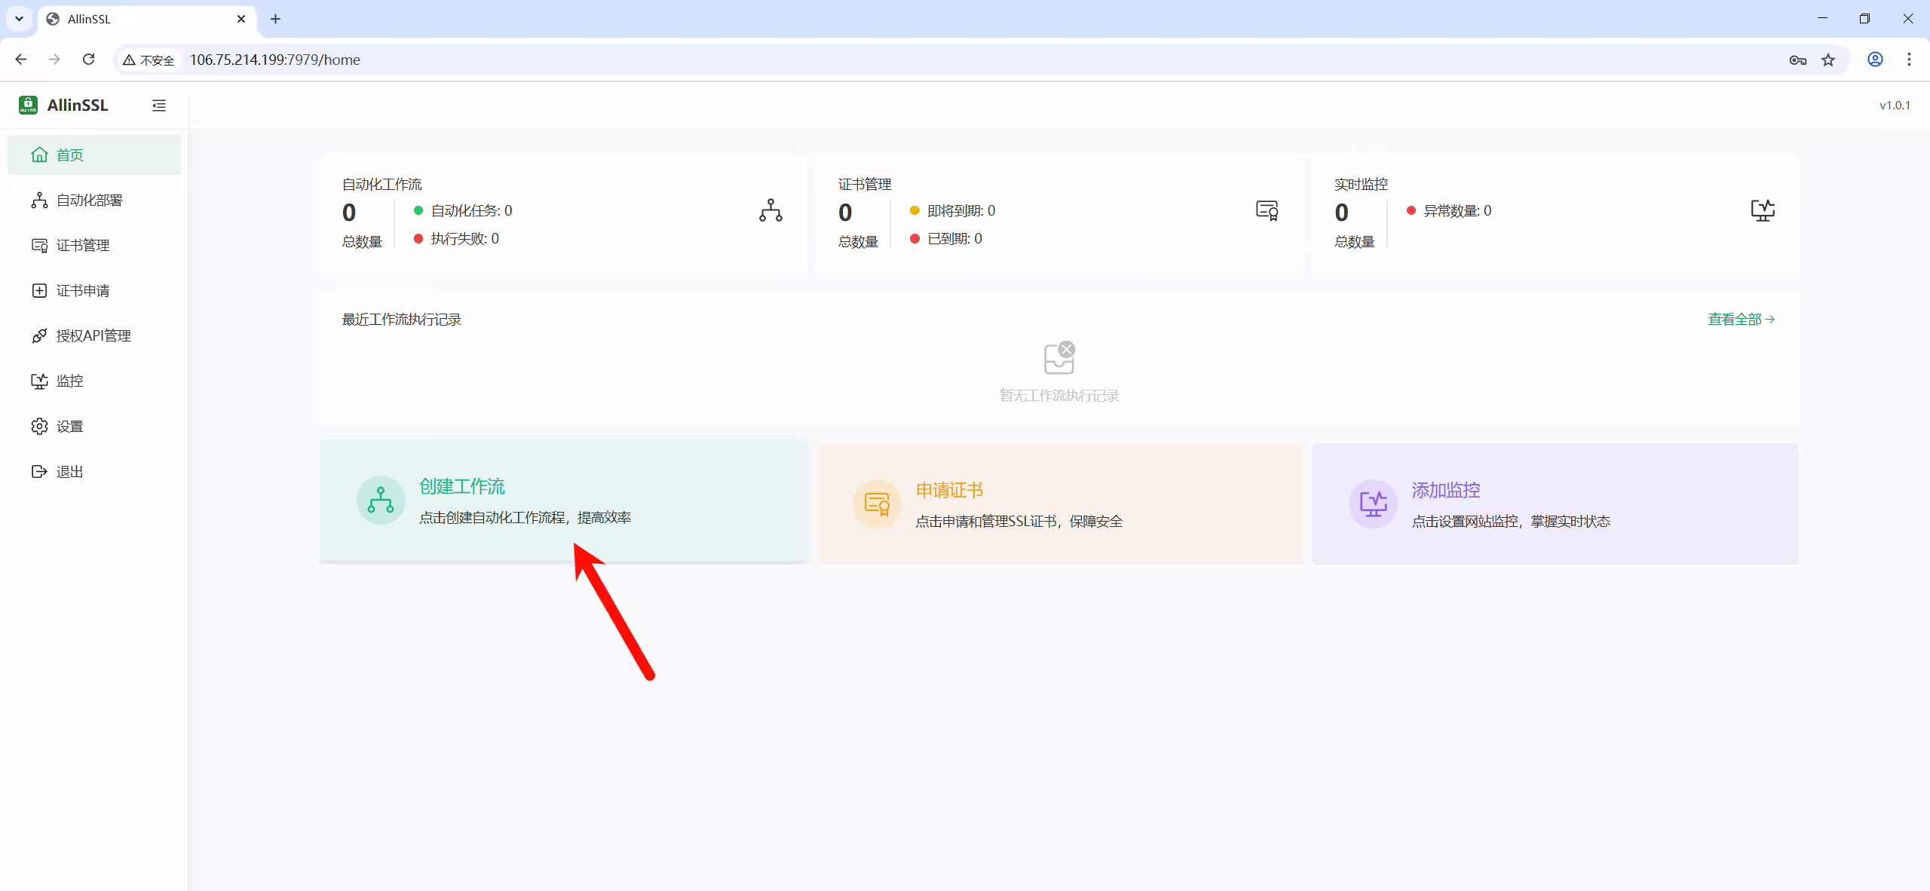This screenshot has height=891, width=1930.
Task: Click the certificate icon beside 证书管理 in sidebar
Action: [39, 245]
